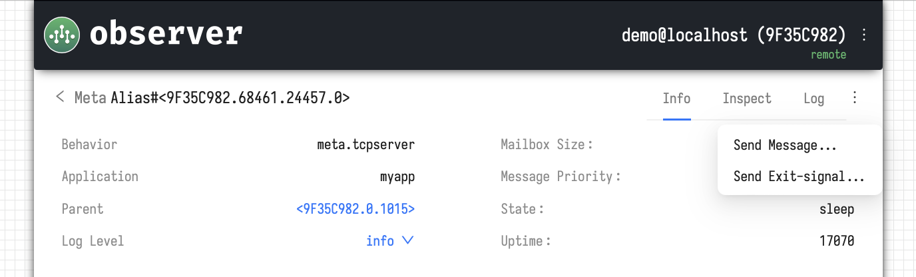916x277 pixels.
Task: Click the green remote status label
Action: (828, 55)
